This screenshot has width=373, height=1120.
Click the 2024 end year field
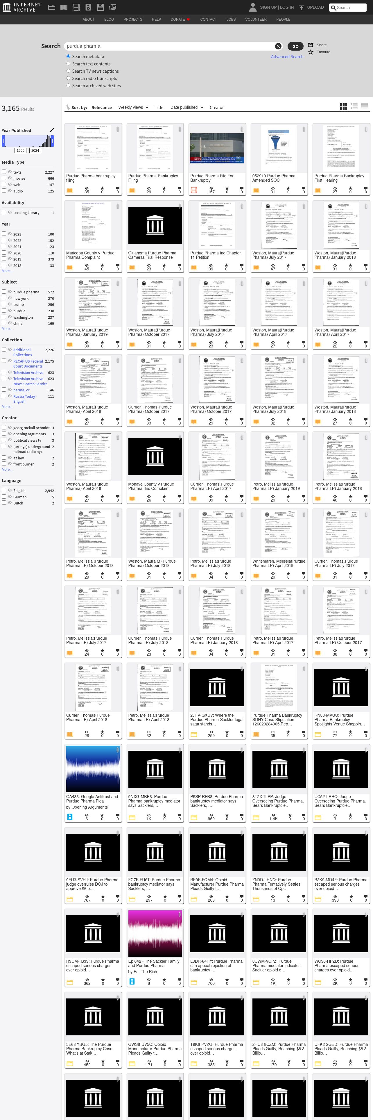[35, 150]
